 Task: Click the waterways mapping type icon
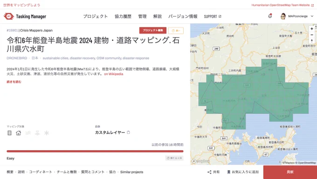point(28,133)
